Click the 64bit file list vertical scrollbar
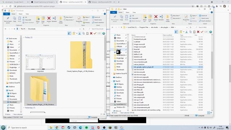The image size is (231, 130). [x=212, y=65]
